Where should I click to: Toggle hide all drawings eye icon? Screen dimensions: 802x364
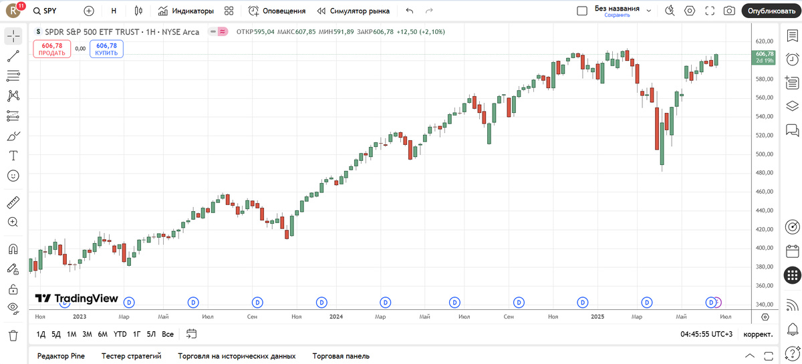tap(13, 308)
